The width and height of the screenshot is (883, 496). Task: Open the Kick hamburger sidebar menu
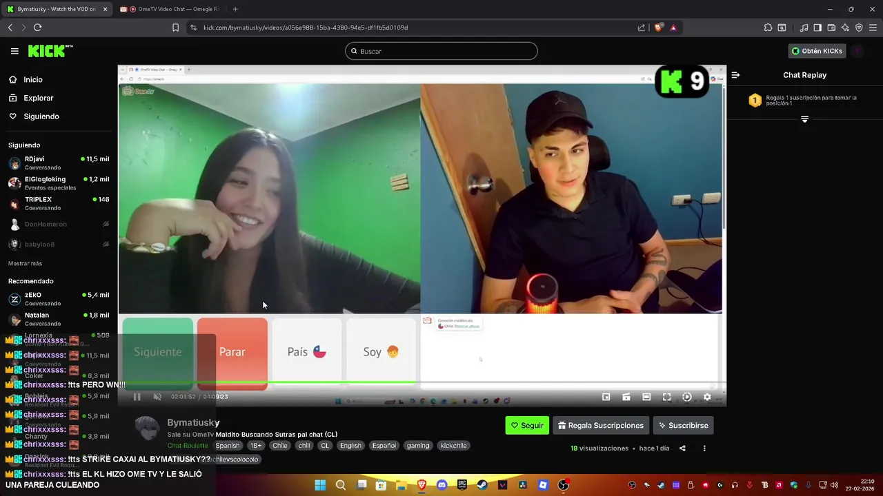14,51
